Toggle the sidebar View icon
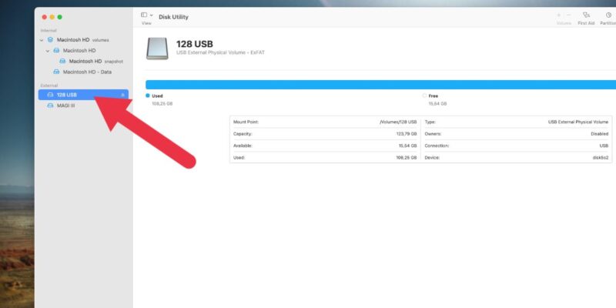Image resolution: width=616 pixels, height=308 pixels. point(144,15)
